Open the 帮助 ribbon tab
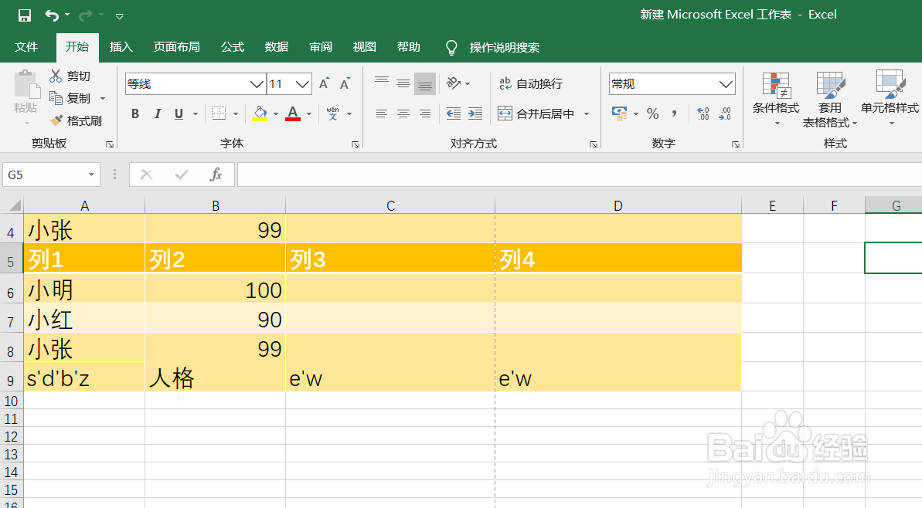 click(x=408, y=47)
